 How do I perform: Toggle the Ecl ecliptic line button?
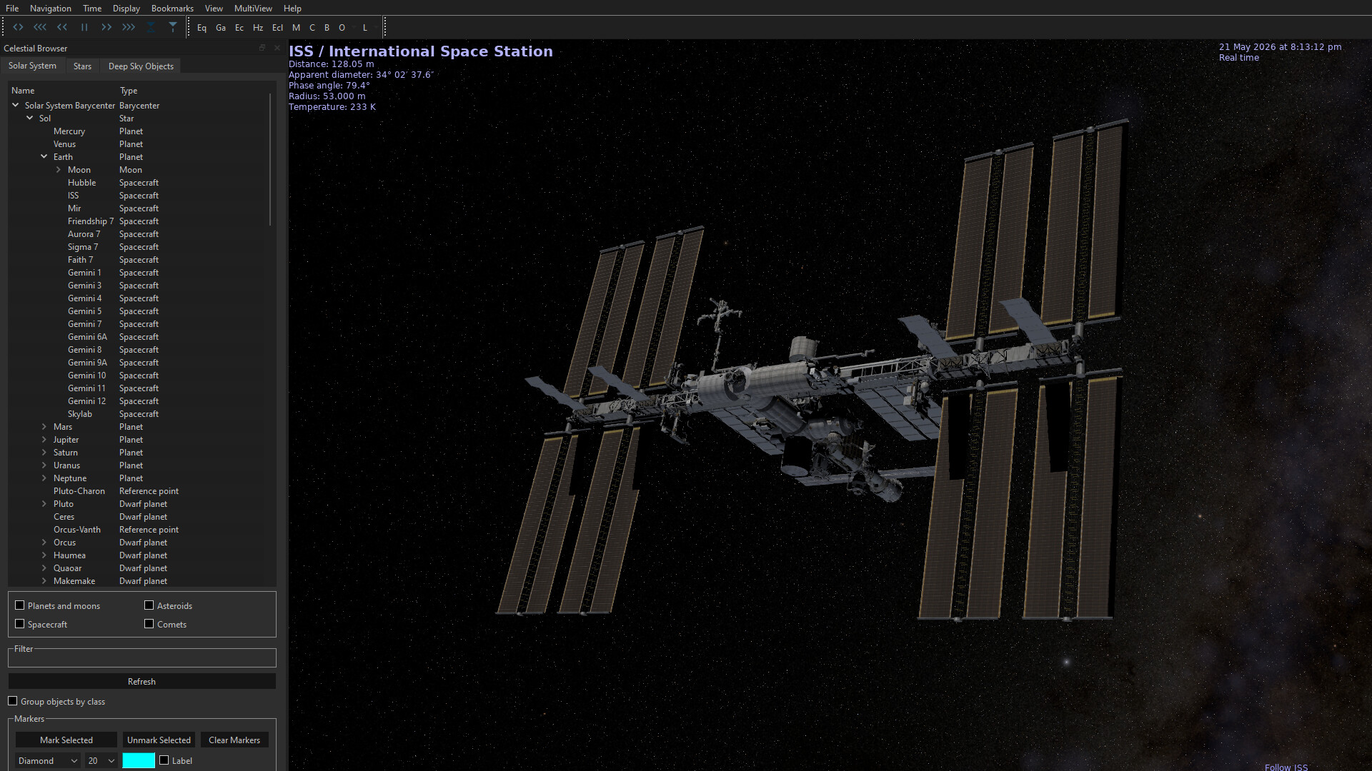(x=277, y=28)
